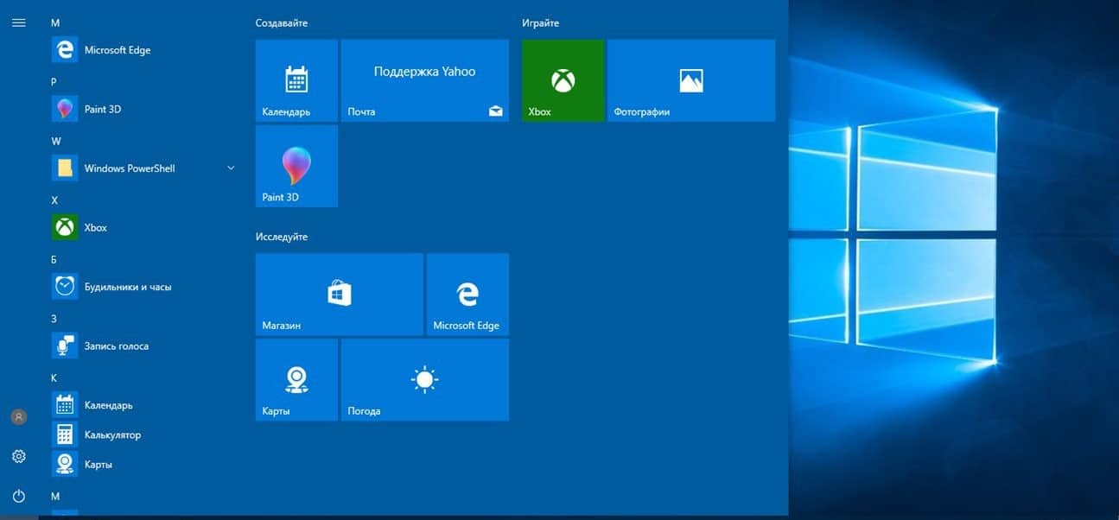Screen dimensions: 1119x520
Task: Open Xbox in the app list
Action: (95, 228)
